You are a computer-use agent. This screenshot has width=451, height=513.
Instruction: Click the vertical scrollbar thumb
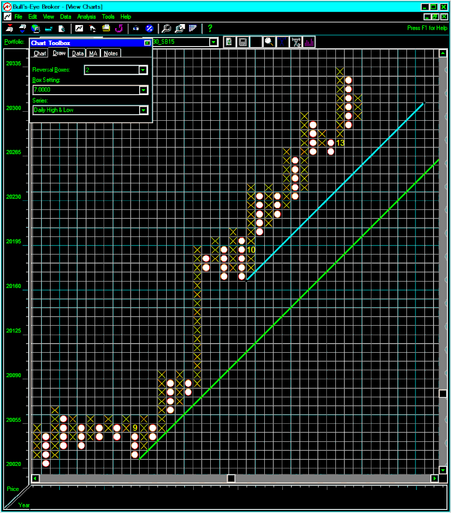click(443, 394)
